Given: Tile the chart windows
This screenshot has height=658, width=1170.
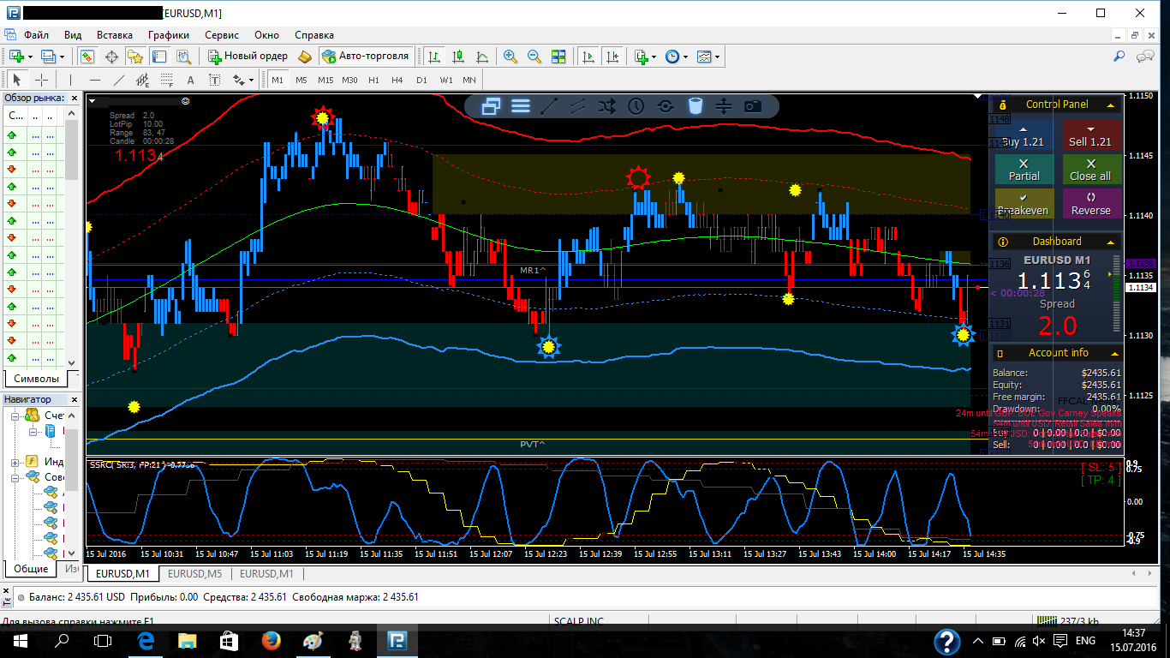Looking at the screenshot, I should 558,57.
